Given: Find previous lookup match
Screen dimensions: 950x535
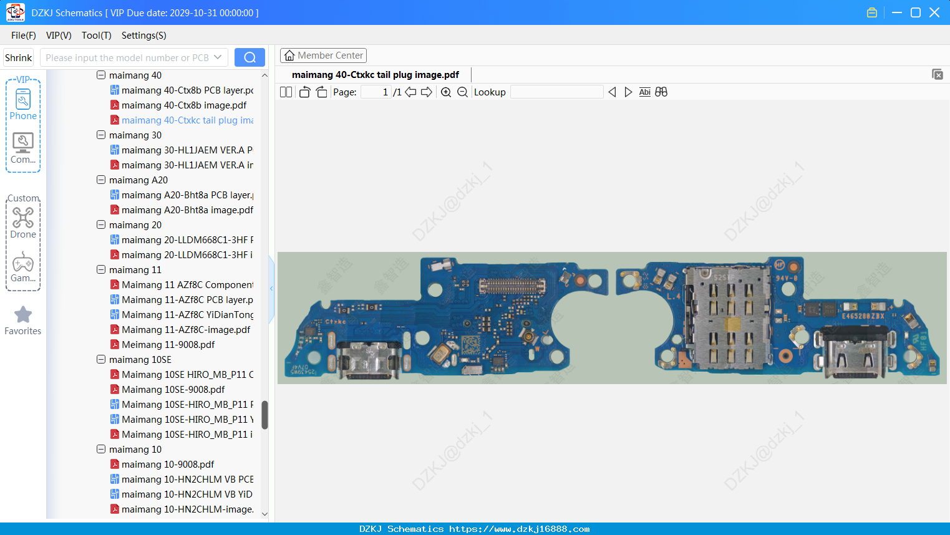Looking at the screenshot, I should (x=612, y=92).
